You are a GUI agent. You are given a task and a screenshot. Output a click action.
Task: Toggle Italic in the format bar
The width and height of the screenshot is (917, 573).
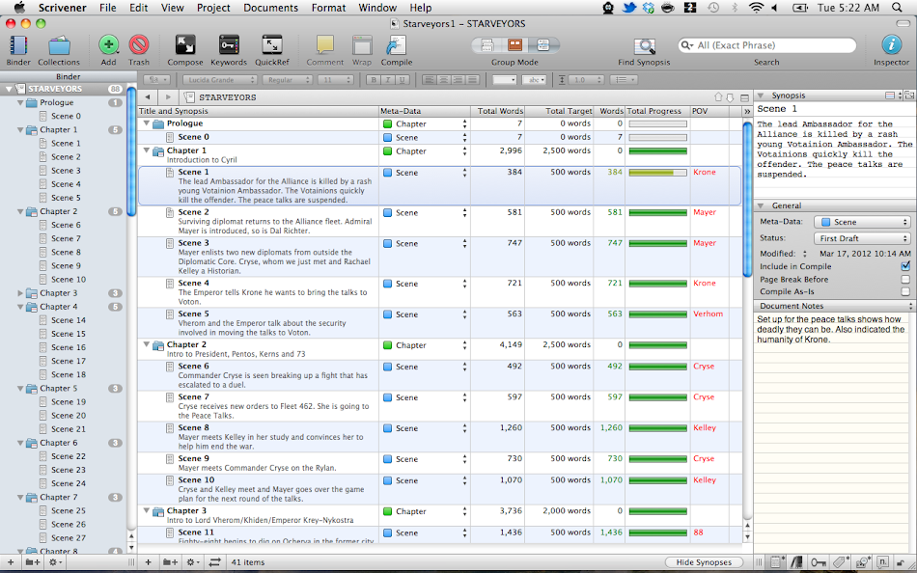point(387,80)
